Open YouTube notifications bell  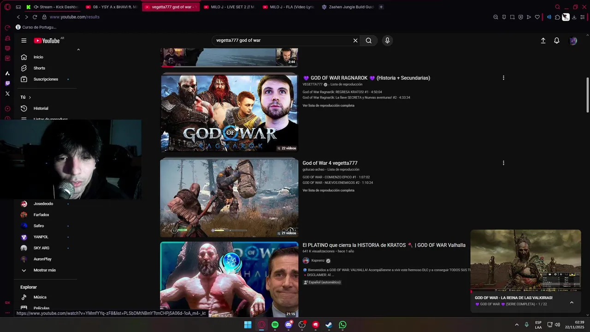(x=557, y=41)
